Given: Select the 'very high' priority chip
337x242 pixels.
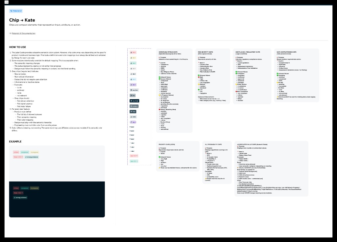Looking at the screenshot, I should pyautogui.click(x=134, y=101).
